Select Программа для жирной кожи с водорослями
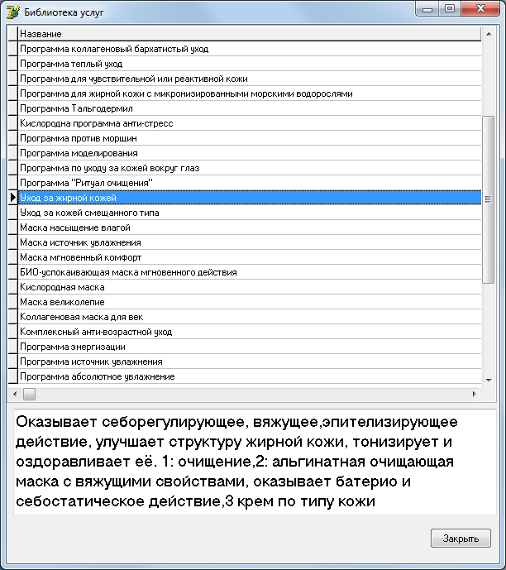 pyautogui.click(x=250, y=93)
